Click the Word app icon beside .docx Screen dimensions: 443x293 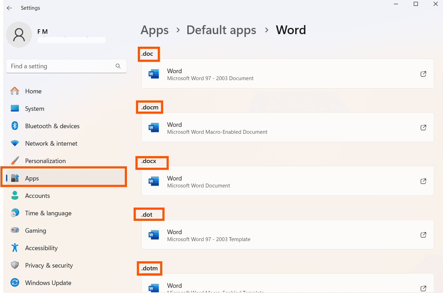[153, 181]
